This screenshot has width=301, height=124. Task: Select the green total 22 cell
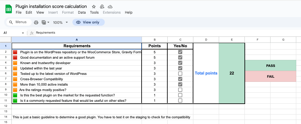click(x=232, y=73)
